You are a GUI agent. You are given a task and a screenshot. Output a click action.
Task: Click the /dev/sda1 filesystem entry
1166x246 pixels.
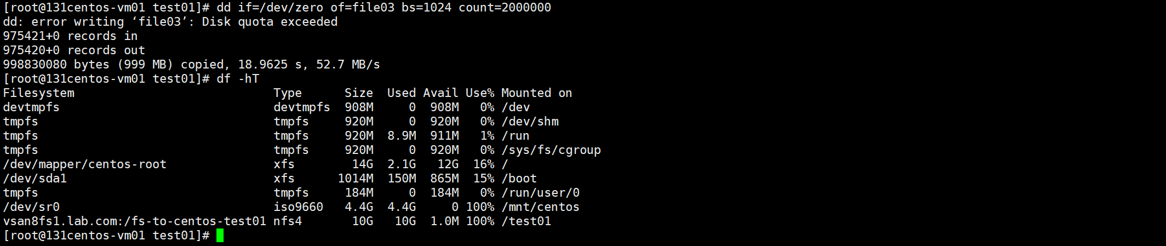35,179
